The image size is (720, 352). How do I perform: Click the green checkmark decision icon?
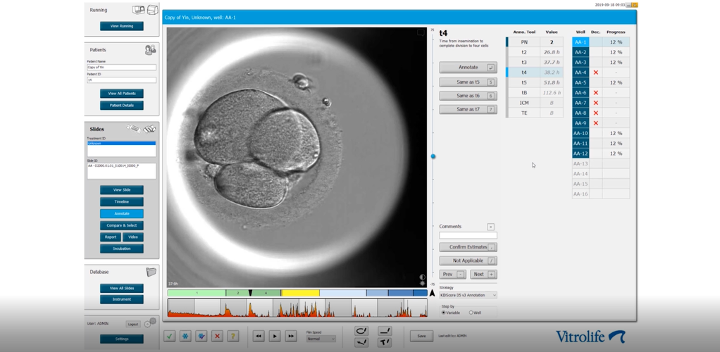170,337
